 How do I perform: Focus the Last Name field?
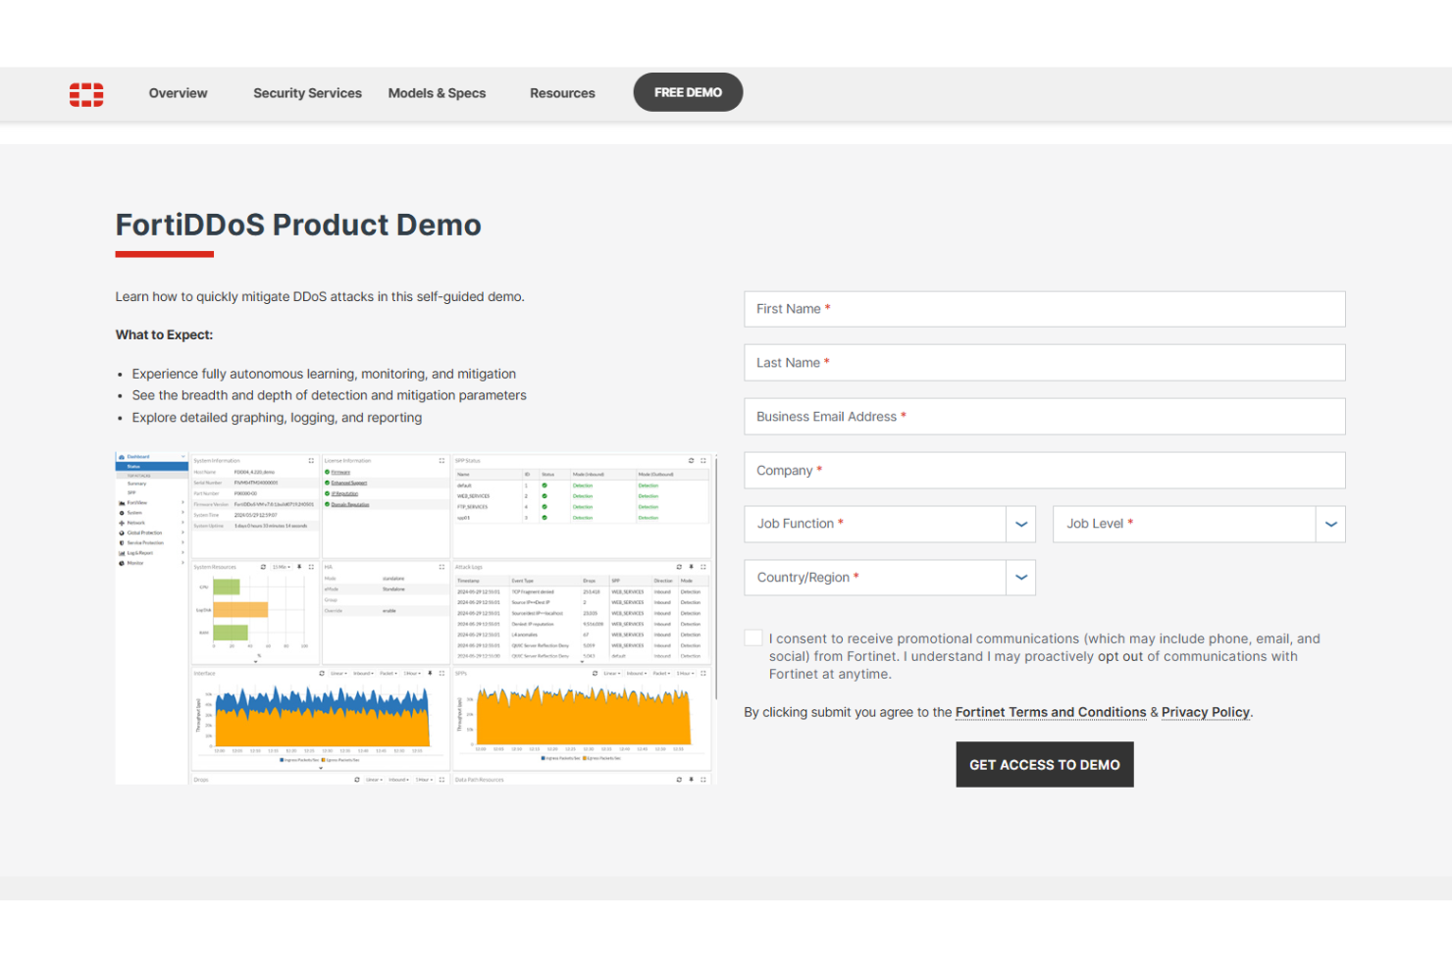point(1044,363)
